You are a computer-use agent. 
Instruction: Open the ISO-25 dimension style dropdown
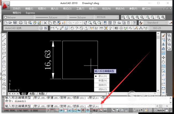[x=161, y=28]
